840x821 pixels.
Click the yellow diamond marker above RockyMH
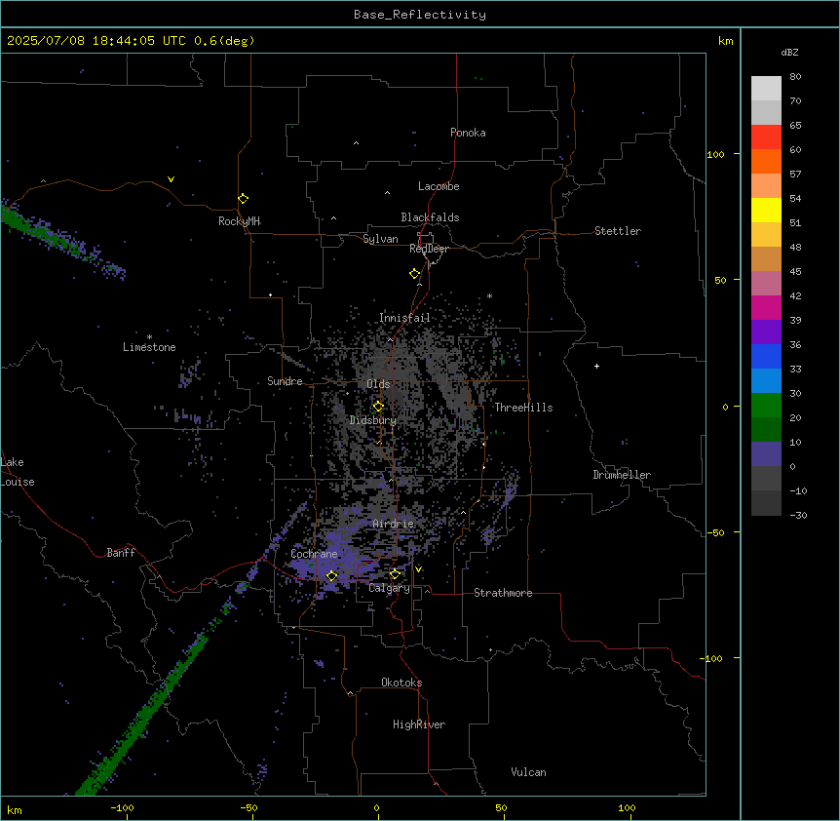[x=243, y=199]
